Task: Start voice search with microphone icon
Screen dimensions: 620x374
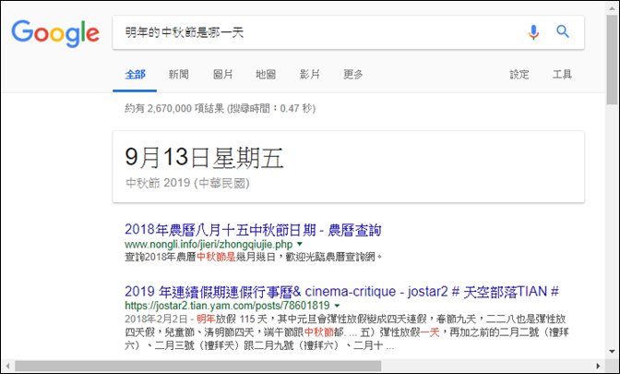Action: point(533,32)
